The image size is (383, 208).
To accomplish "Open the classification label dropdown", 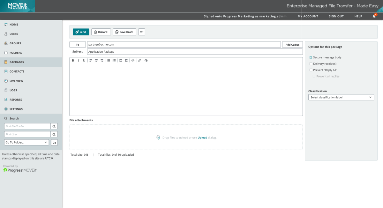I will (x=341, y=97).
